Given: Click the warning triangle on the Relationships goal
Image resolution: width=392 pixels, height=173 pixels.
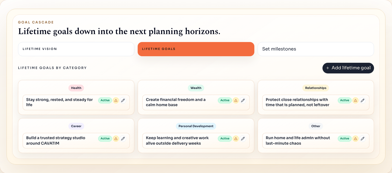Looking at the screenshot, I should click(355, 100).
